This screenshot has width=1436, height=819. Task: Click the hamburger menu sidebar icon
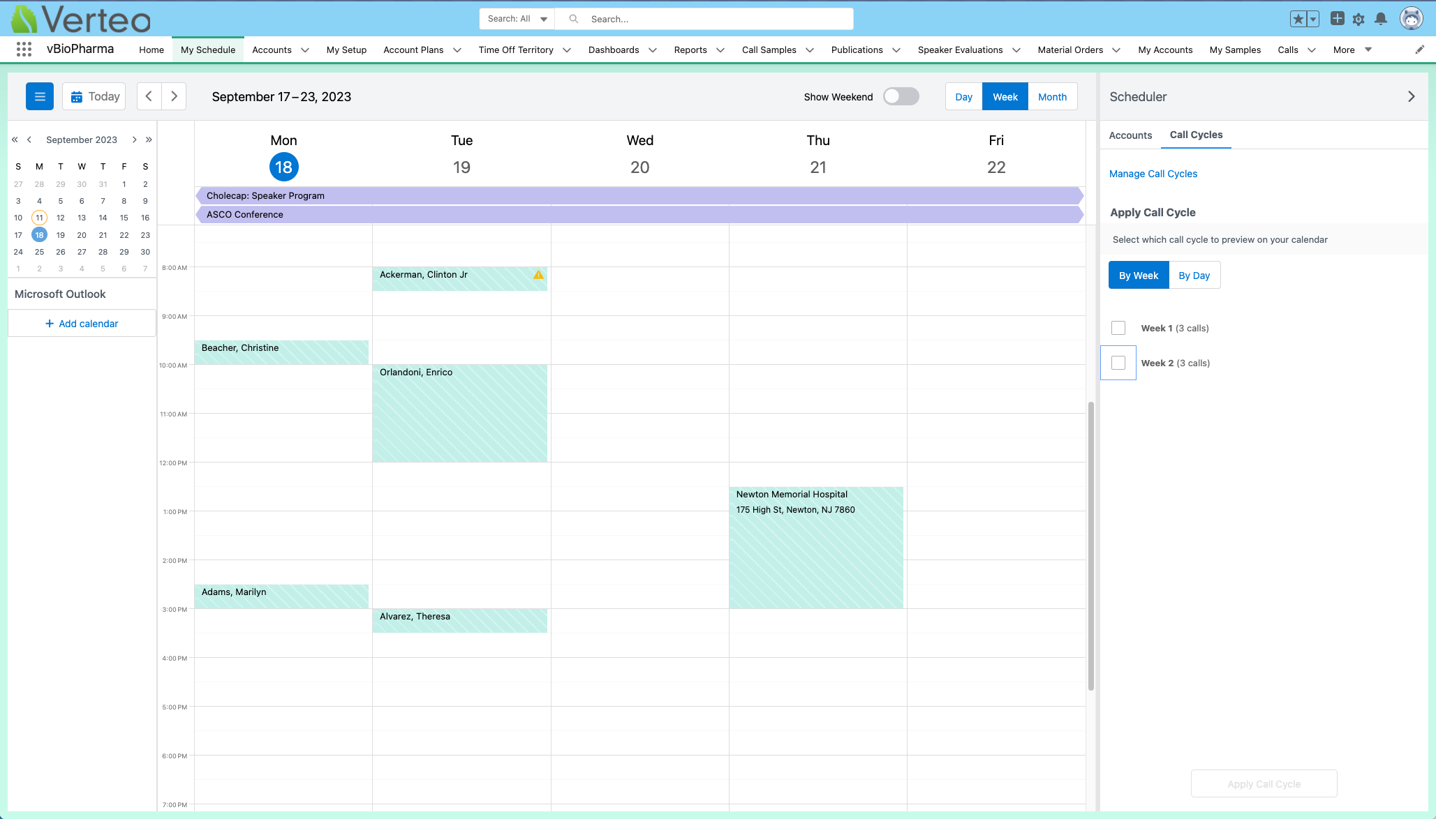pos(40,96)
